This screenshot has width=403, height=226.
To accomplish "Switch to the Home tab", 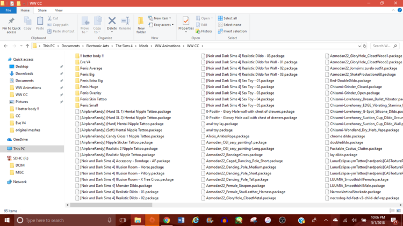I will (x=25, y=10).
